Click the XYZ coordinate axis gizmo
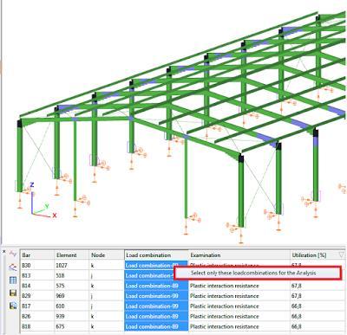Screen dimensions: 347x335 (43, 201)
